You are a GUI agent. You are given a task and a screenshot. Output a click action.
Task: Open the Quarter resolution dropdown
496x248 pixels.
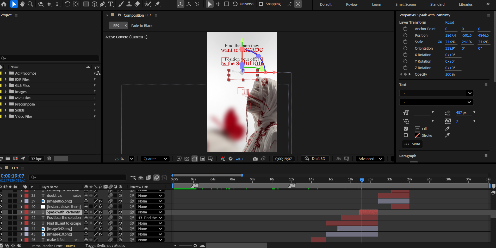click(x=155, y=159)
